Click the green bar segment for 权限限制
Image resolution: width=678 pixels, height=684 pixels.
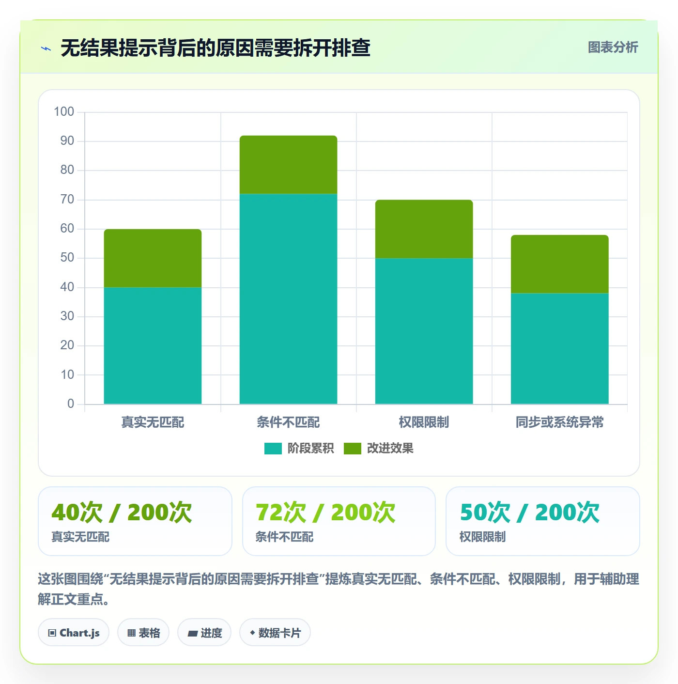[x=424, y=229]
